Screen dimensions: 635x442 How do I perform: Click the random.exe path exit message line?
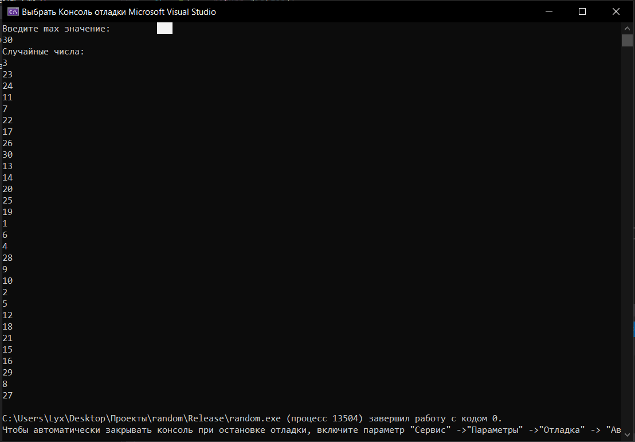click(252, 418)
